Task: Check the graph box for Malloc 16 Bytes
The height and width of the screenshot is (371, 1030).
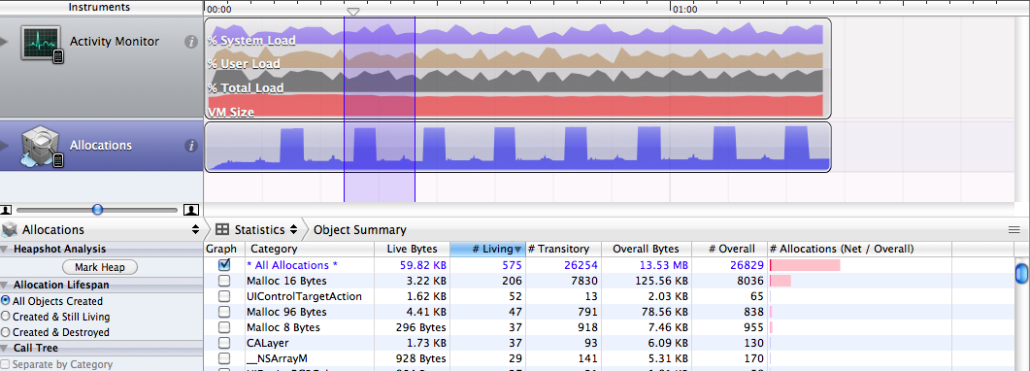Action: 224,281
